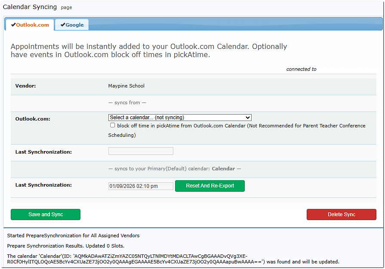Switch to the Google tab
This screenshot has width=385, height=269.
(72, 25)
